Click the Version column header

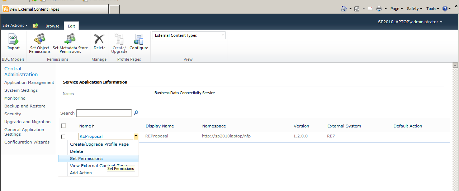click(301, 126)
